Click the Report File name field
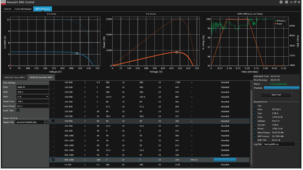The height and width of the screenshot is (170, 303). 30,122
